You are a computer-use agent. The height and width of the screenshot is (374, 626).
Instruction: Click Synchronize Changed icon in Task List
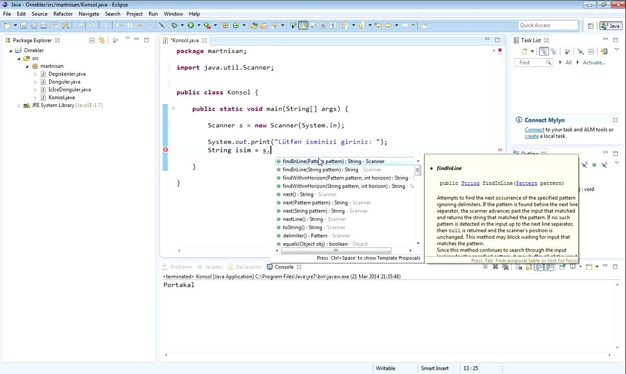(x=604, y=51)
